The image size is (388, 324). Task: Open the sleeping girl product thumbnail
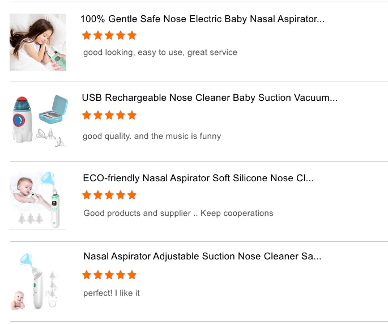[38, 42]
